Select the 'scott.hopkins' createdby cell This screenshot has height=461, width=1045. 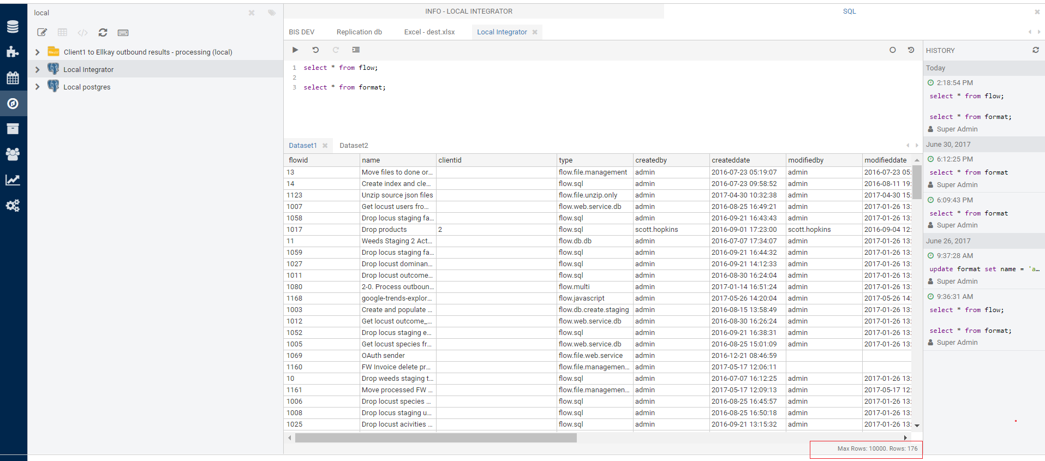(x=671, y=230)
